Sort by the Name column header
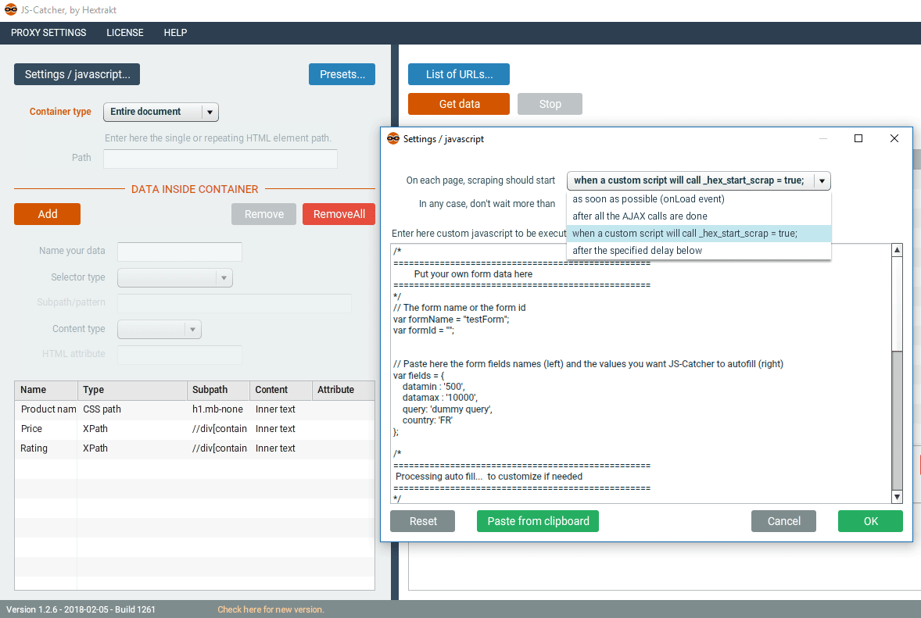This screenshot has width=921, height=618. 46,390
